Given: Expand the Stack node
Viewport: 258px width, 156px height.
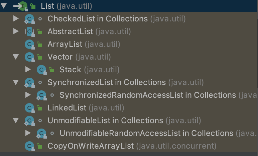Looking at the screenshot, I should pos(28,70).
